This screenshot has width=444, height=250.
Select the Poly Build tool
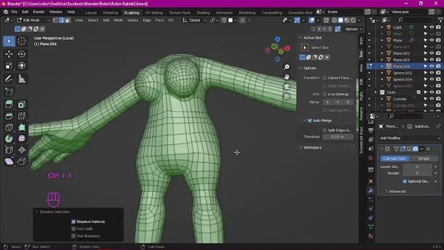click(x=22, y=127)
